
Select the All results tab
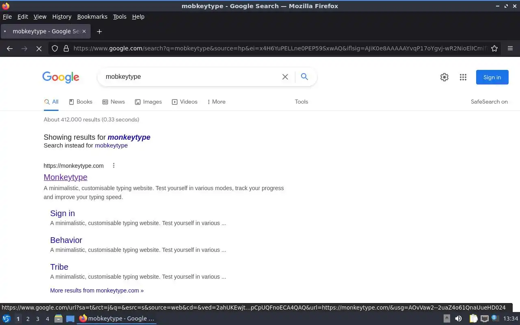[x=51, y=102]
